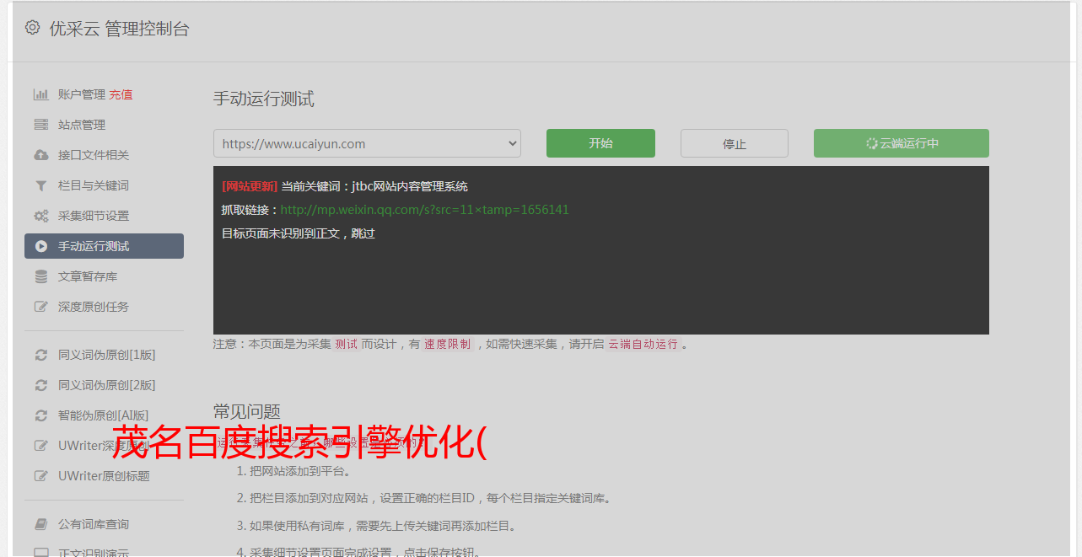This screenshot has width=1082, height=557.
Task: Click the red 充值 link
Action: (121, 94)
